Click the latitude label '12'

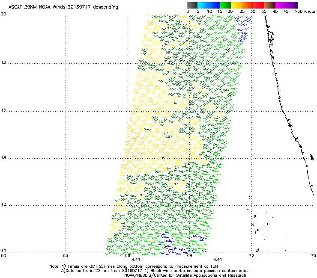[x=3, y=204]
